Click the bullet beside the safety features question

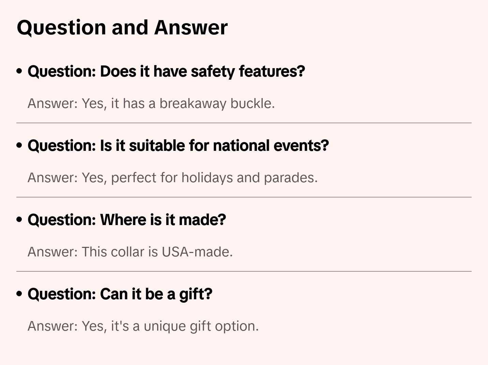[x=19, y=71]
